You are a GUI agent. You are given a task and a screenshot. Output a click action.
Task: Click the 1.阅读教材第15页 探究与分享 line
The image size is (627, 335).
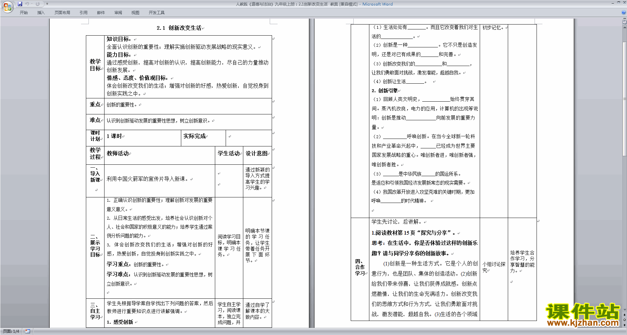tap(414, 233)
